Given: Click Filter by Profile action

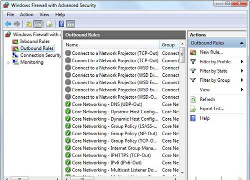Looking at the screenshot, I should pos(215,62).
